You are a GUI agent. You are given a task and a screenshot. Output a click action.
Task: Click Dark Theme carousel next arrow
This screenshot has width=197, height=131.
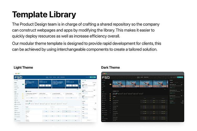tap(167, 84)
